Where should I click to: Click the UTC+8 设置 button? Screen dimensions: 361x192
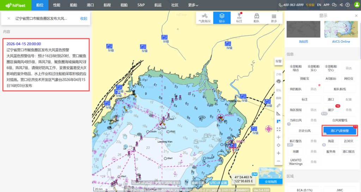click(219, 183)
